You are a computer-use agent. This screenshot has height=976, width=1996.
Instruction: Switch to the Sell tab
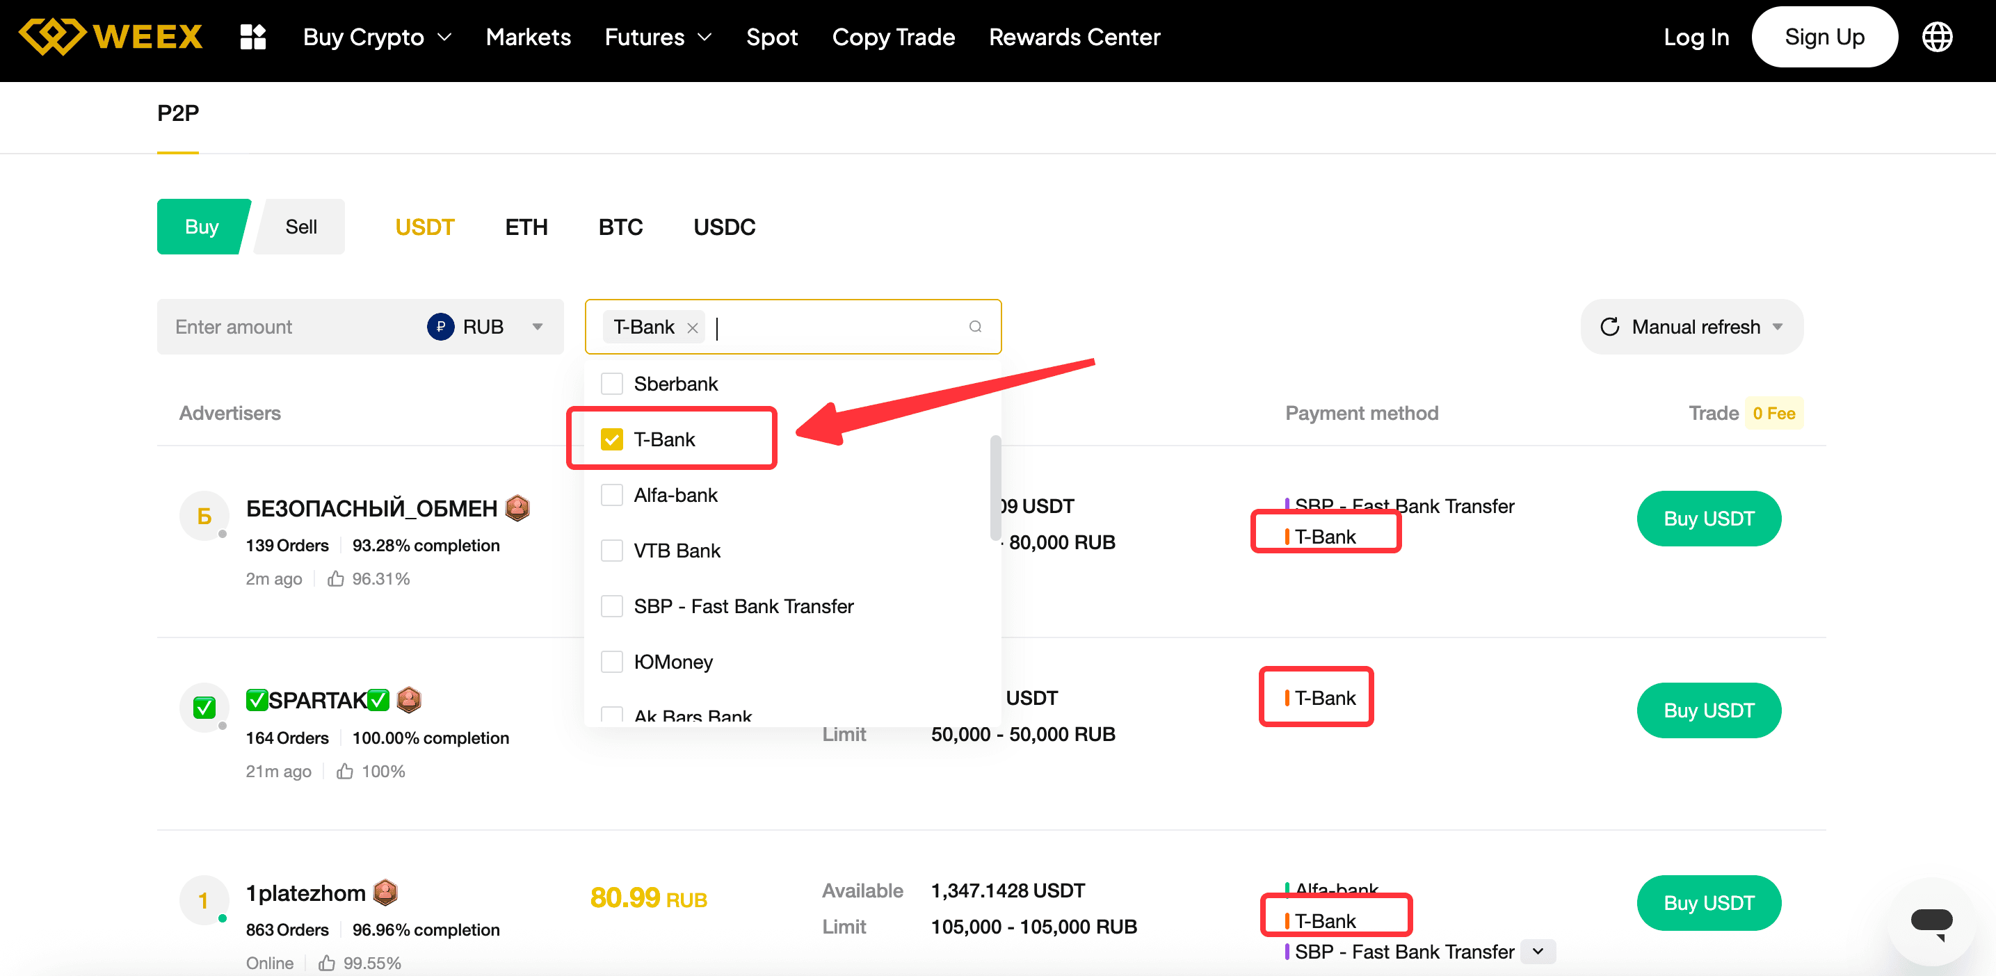point(300,227)
